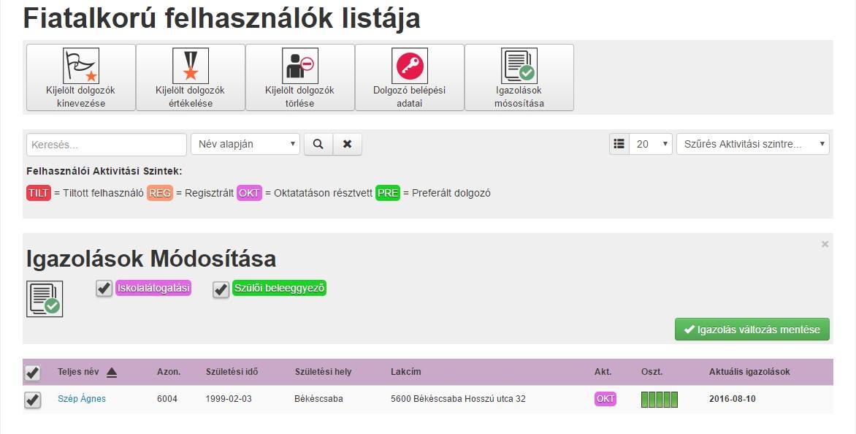Viewport: 856px width, 434px height.
Task: Open Dolgozó belépési adatai with the key icon
Action: [410, 66]
